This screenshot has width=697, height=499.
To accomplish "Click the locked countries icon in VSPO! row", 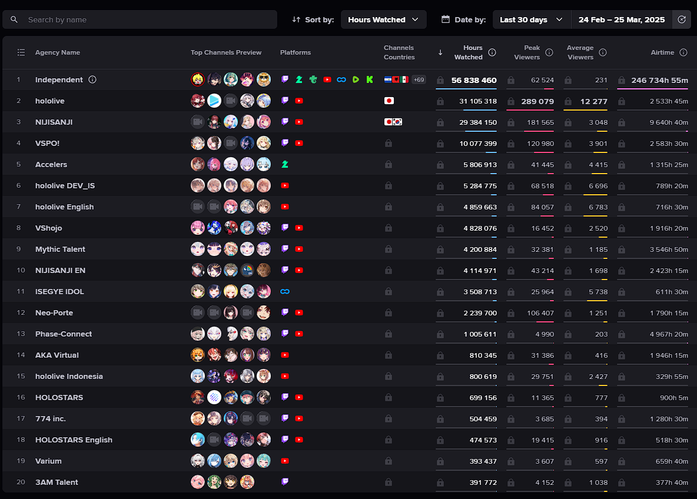I will click(389, 143).
